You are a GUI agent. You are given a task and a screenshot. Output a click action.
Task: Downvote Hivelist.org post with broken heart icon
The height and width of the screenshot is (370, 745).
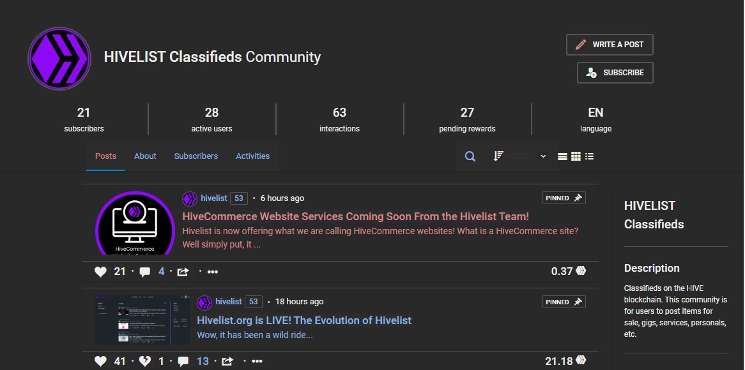(x=145, y=362)
